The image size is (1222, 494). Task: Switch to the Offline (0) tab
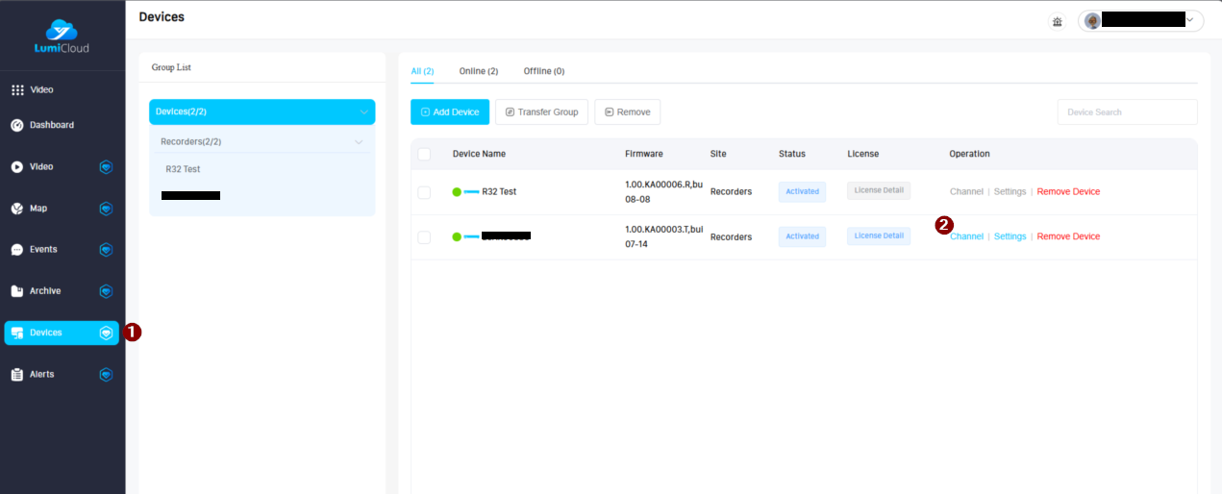(543, 71)
